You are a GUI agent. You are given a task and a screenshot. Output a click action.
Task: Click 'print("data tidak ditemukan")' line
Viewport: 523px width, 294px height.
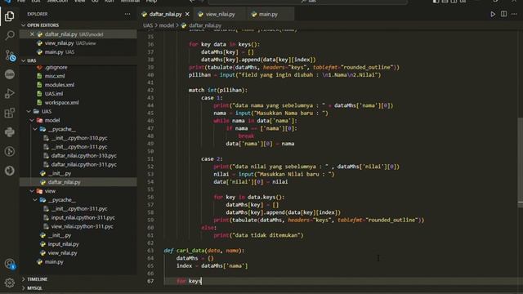258,235
